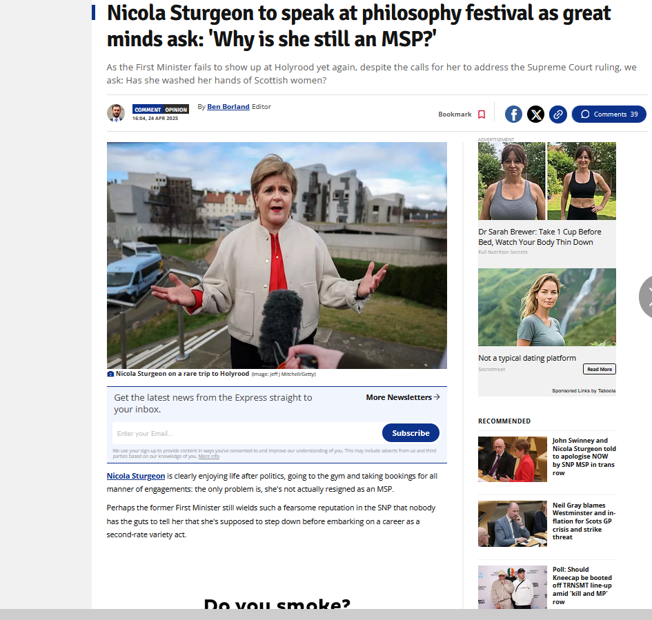Viewport: 652px width, 620px height.
Task: Open John Swinney recommended thumbnail
Action: pyautogui.click(x=512, y=459)
